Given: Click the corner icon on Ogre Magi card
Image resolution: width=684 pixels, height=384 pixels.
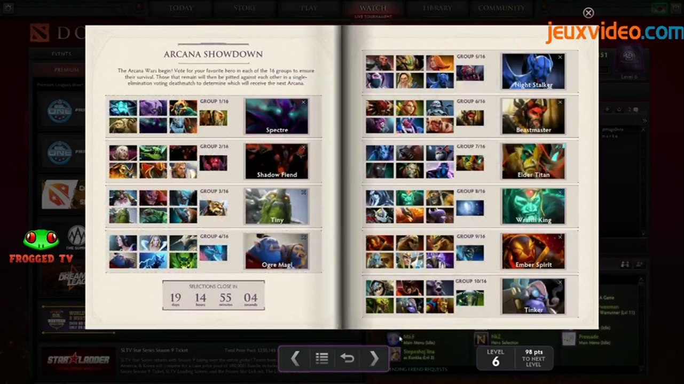Looking at the screenshot, I should coord(303,237).
